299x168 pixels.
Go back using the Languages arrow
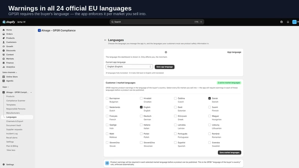[x=105, y=40]
